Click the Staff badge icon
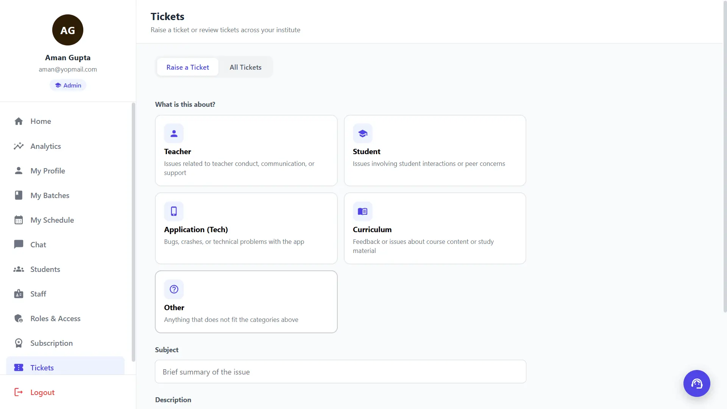 (19, 294)
